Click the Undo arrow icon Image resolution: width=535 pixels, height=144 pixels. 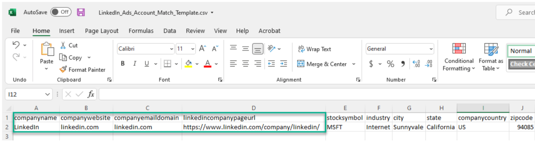click(x=16, y=45)
